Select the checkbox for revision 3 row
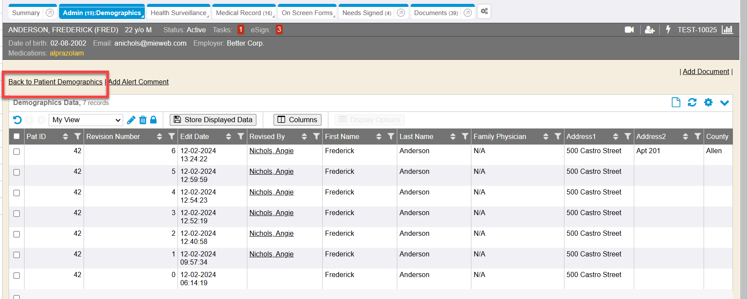 point(17,213)
